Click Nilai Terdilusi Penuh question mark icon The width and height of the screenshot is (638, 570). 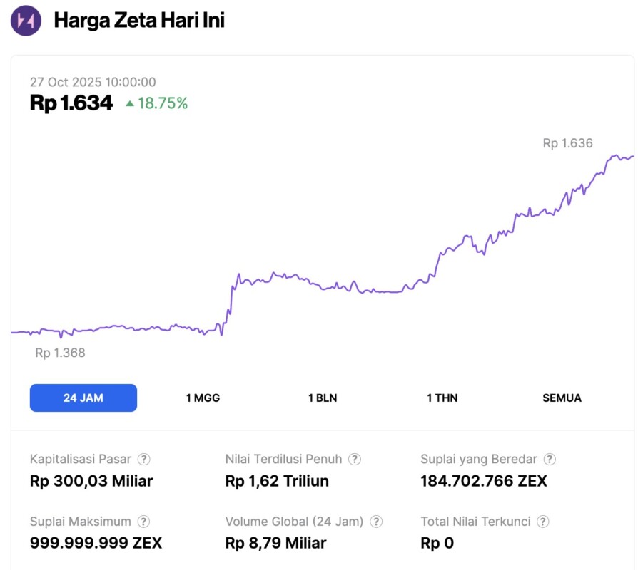click(x=355, y=460)
